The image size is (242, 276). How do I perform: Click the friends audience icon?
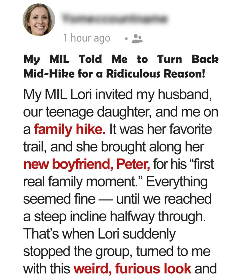click(x=137, y=39)
